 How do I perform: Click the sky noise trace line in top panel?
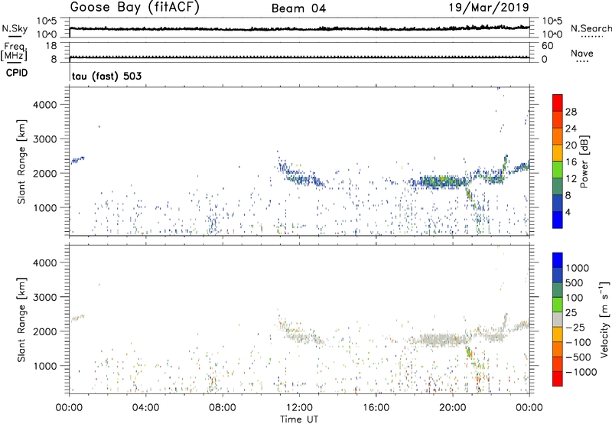299,29
